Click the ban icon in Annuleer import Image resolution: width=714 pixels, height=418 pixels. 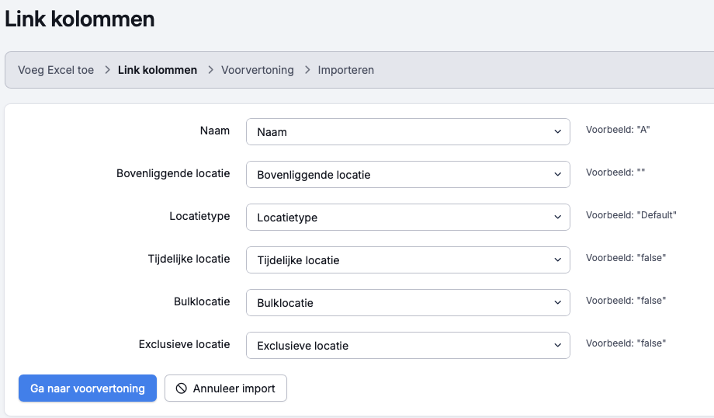point(181,388)
